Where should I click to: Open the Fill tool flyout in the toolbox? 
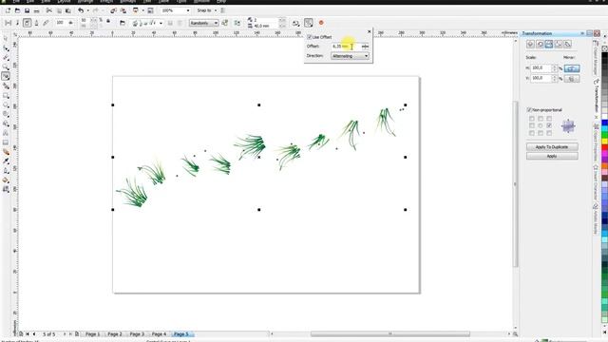pos(6,180)
